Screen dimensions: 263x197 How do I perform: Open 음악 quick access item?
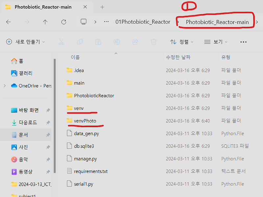pos(19,159)
